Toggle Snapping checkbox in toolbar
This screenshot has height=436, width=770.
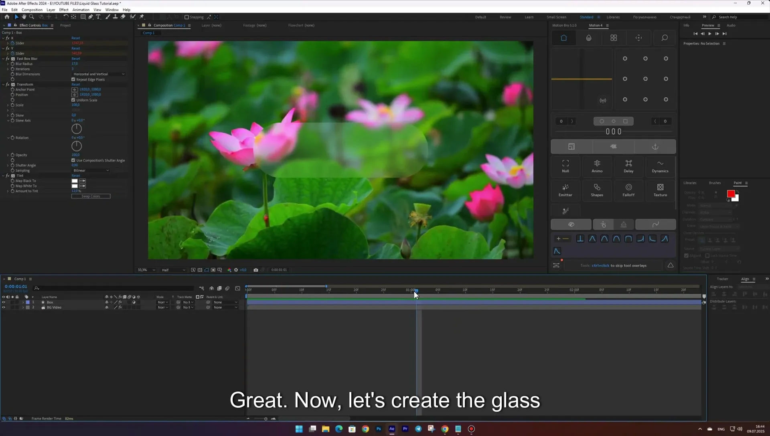[186, 17]
